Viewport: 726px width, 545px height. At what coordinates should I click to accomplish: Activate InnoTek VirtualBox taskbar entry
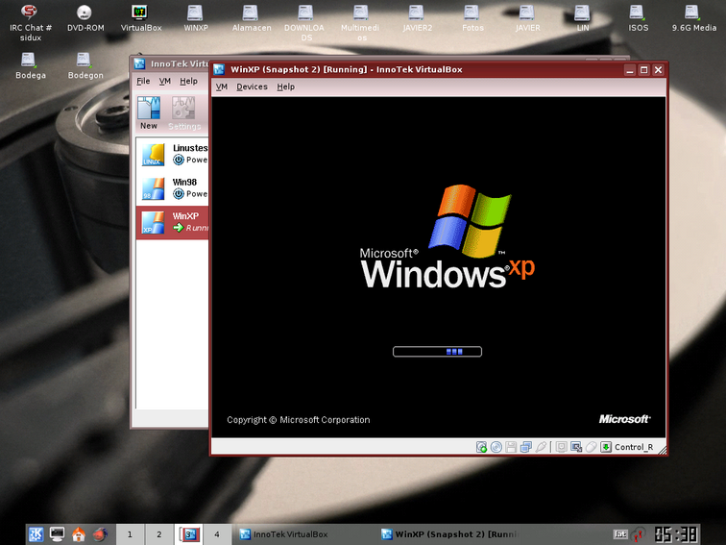(x=303, y=534)
